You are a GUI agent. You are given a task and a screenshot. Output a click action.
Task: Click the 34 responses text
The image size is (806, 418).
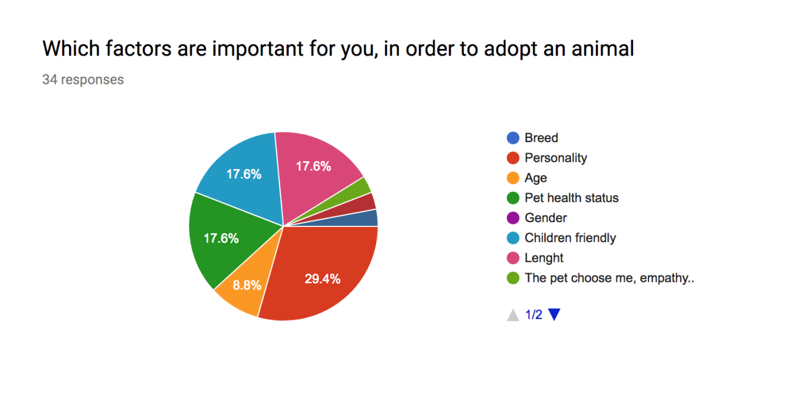coord(83,80)
